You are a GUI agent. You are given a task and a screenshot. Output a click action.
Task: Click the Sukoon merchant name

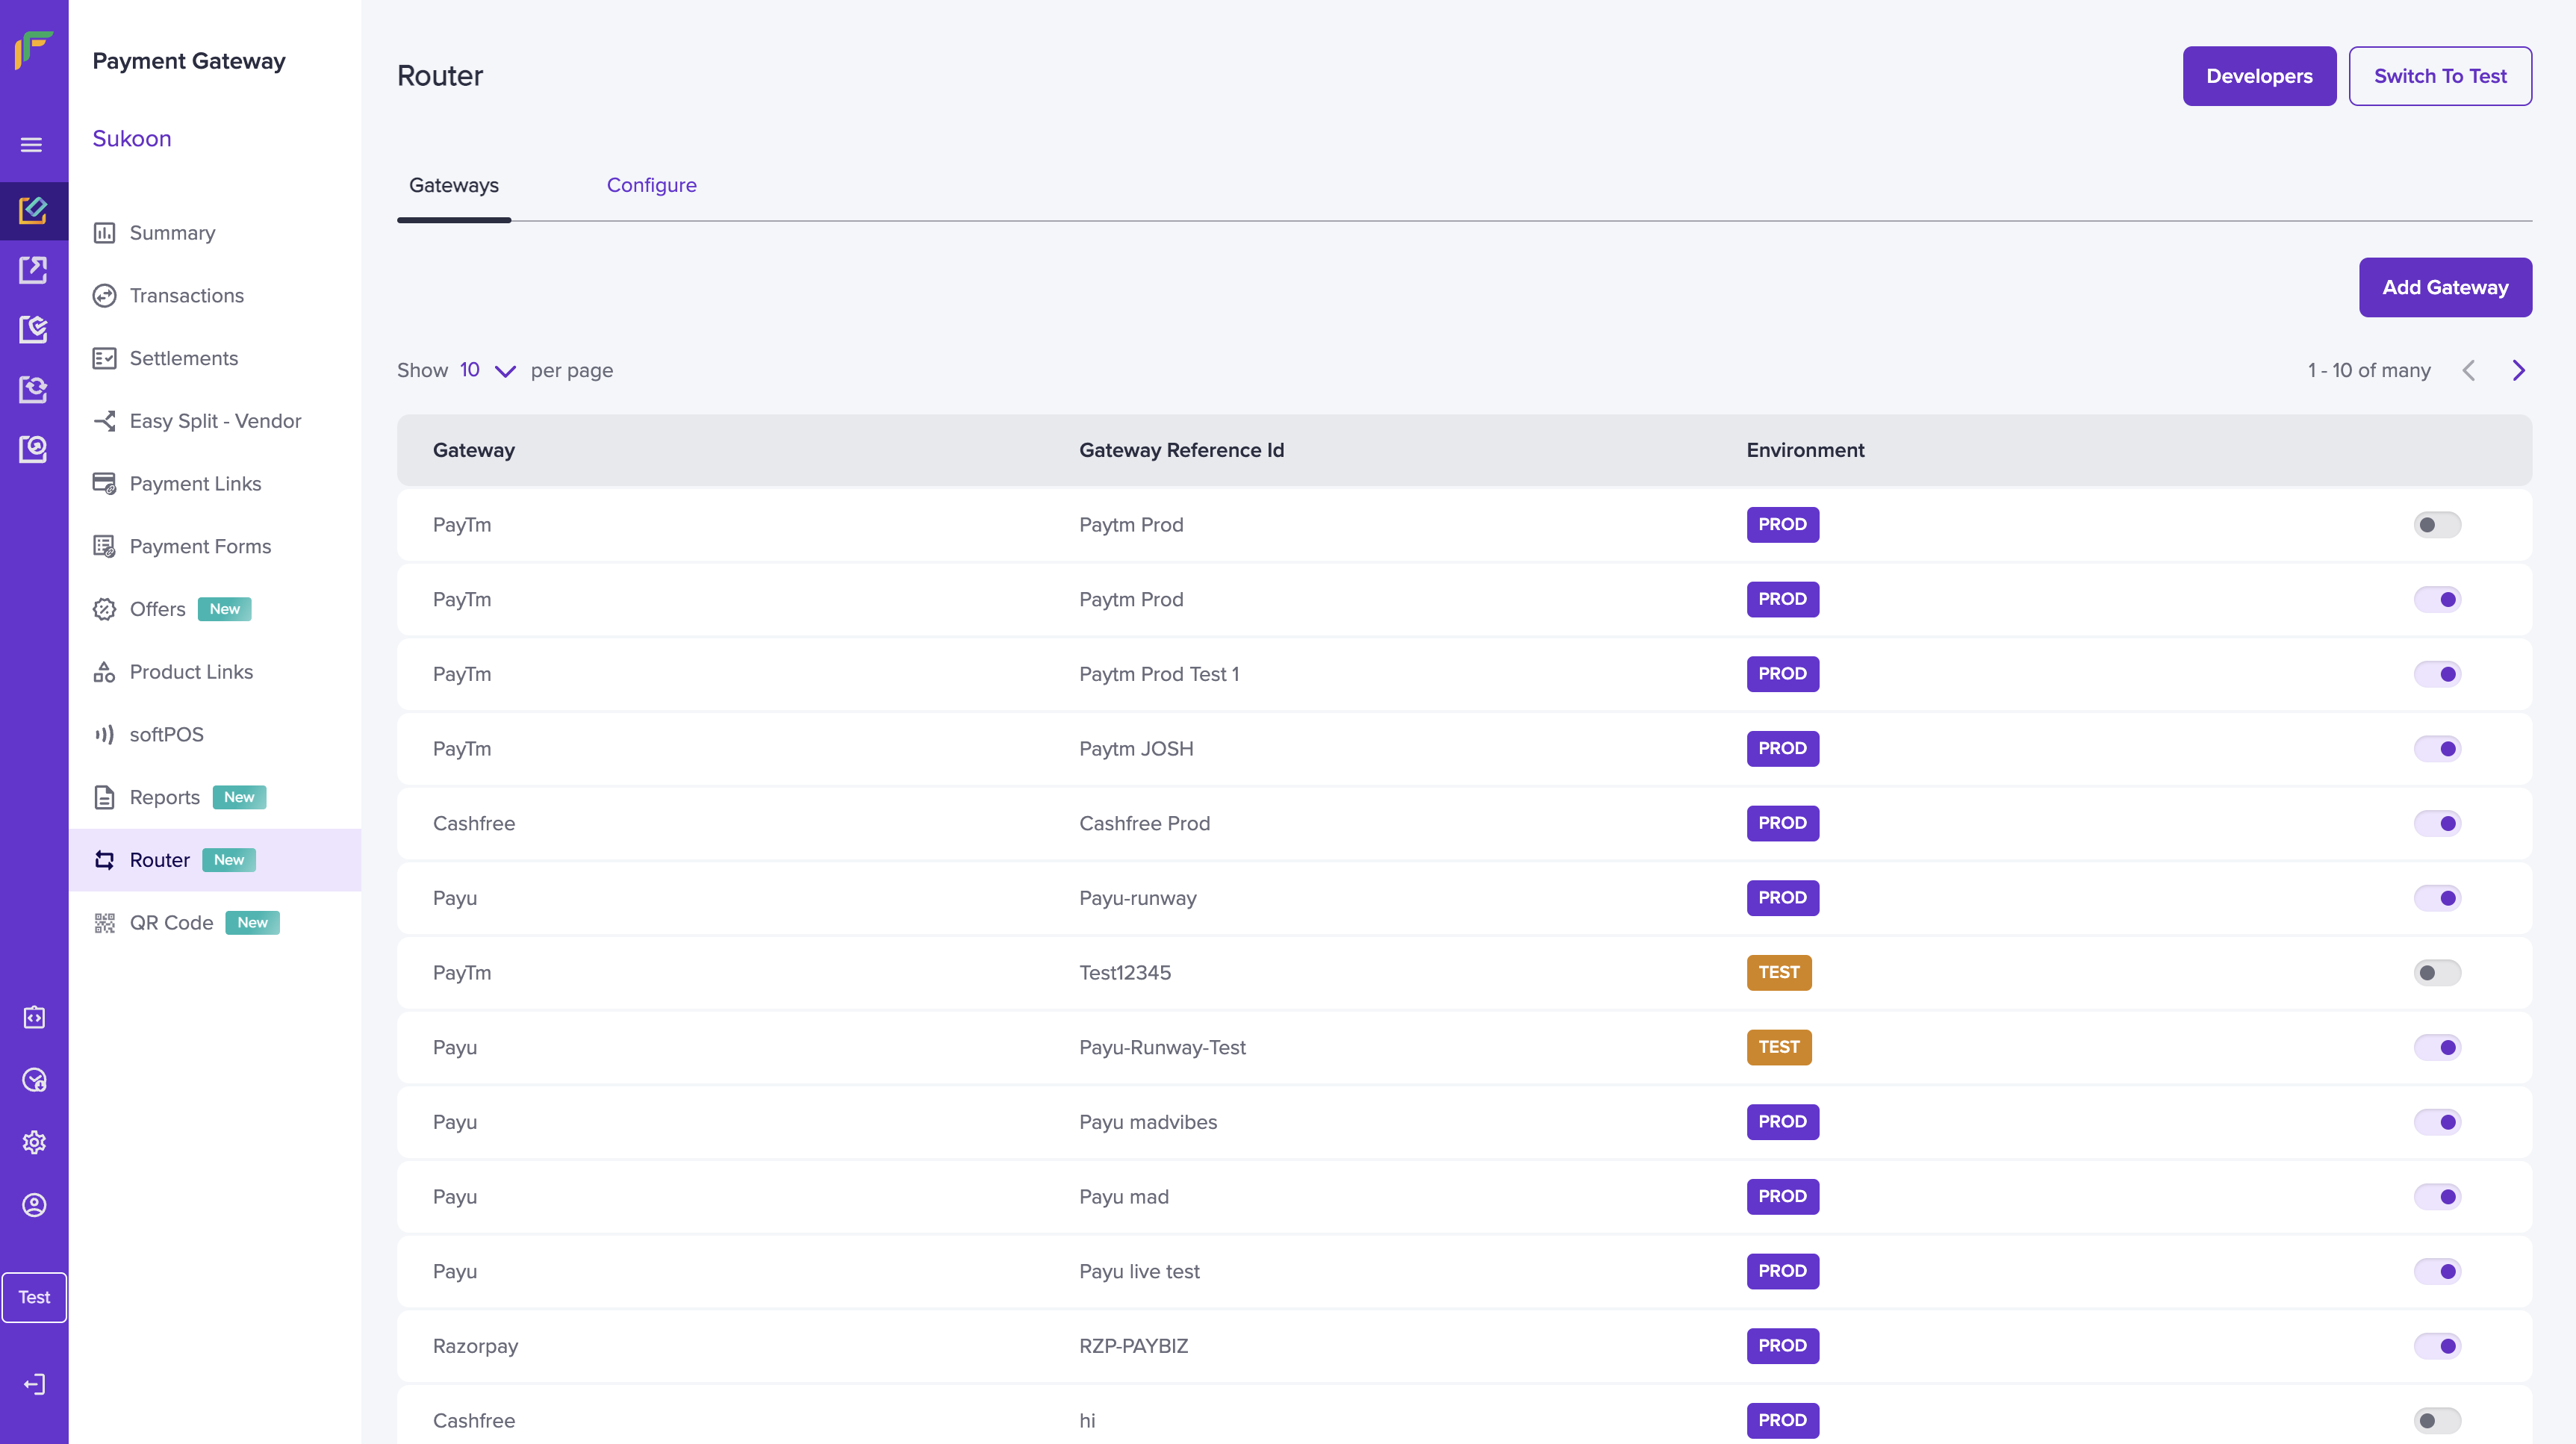tap(132, 138)
